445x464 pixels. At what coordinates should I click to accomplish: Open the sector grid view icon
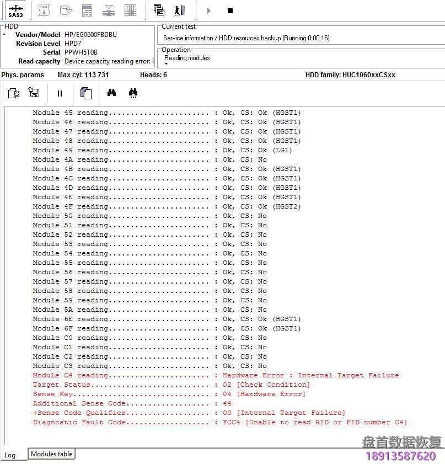click(130, 9)
